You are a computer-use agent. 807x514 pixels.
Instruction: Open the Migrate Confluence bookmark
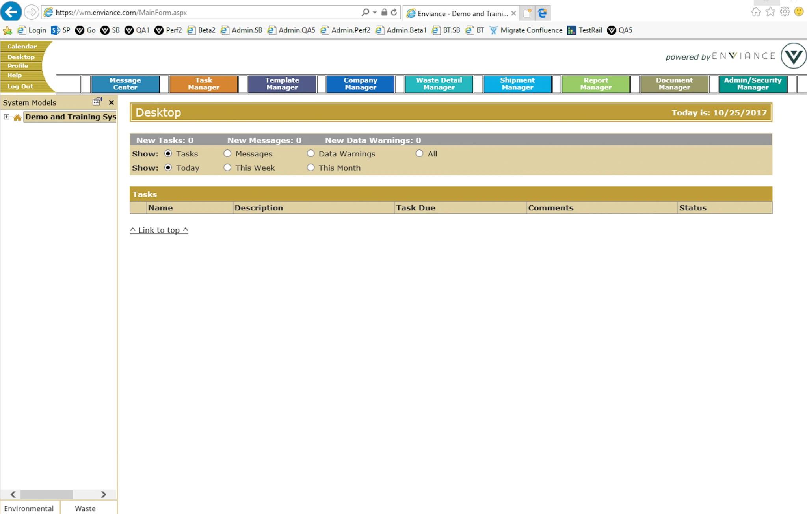click(526, 30)
